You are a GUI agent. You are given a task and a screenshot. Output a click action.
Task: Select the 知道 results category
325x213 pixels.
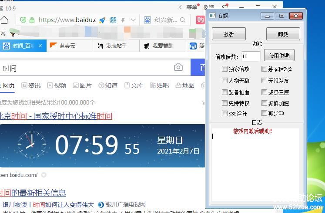(x=108, y=85)
